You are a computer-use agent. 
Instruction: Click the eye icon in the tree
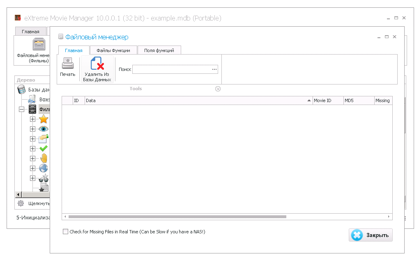(x=43, y=129)
